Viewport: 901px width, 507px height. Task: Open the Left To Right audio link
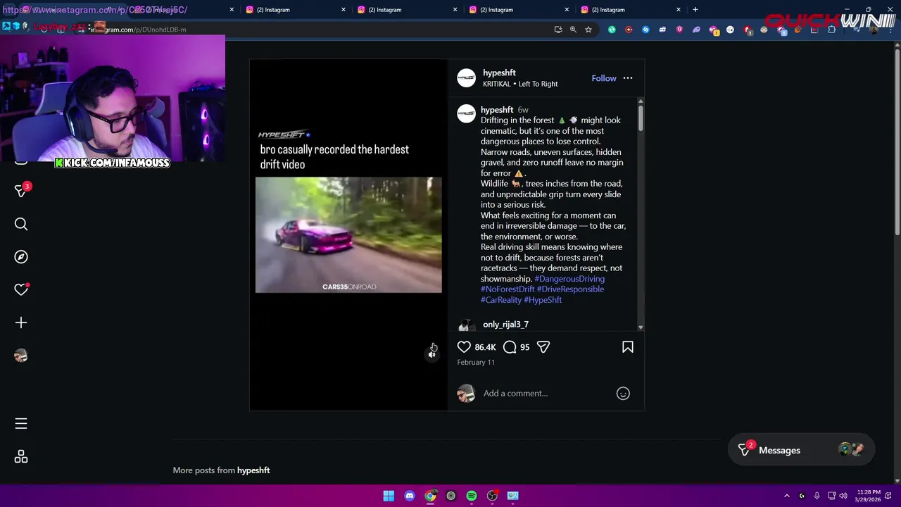(x=538, y=84)
